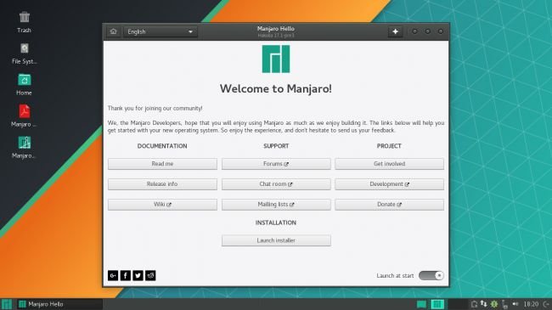Open the Google Plus social icon
Viewport: 552px width, 310px height.
[113, 275]
